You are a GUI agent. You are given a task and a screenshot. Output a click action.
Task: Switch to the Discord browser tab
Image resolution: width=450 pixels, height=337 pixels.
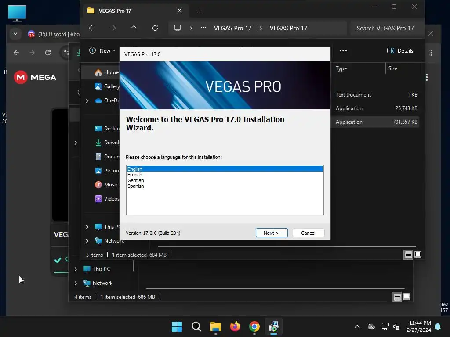53,34
